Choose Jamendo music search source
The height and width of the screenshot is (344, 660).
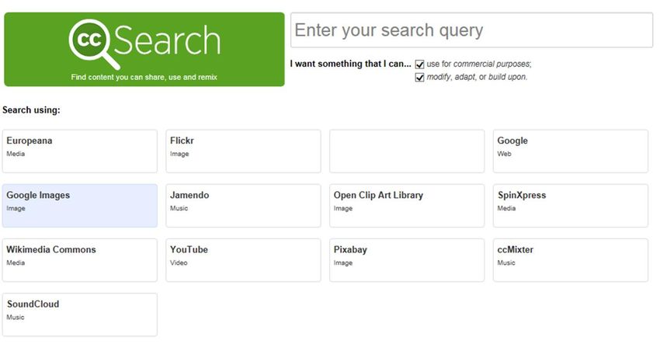(x=243, y=206)
